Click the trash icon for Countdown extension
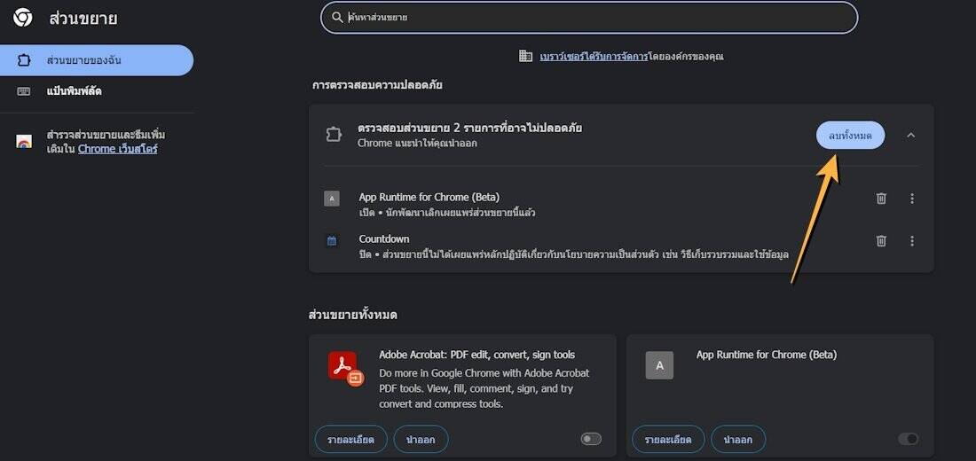 (x=881, y=241)
